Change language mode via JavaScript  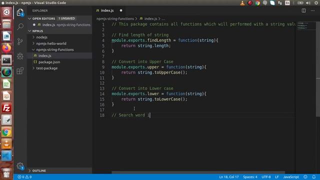coord(291,177)
